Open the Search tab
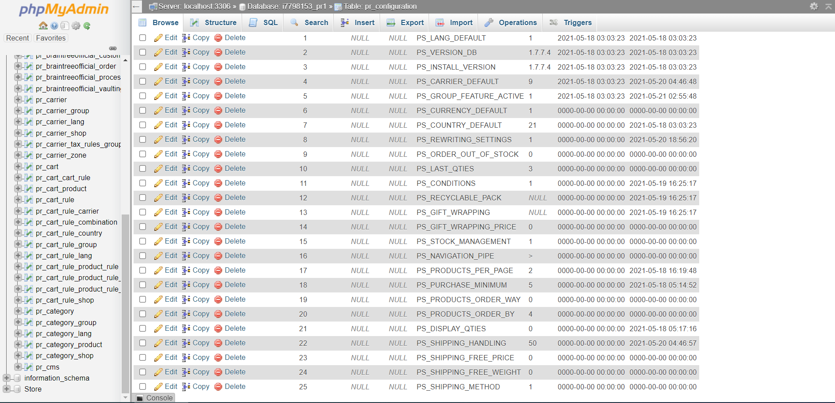This screenshot has height=403, width=835. (309, 22)
